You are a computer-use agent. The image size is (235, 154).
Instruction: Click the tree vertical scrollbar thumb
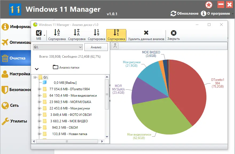(x=107, y=94)
